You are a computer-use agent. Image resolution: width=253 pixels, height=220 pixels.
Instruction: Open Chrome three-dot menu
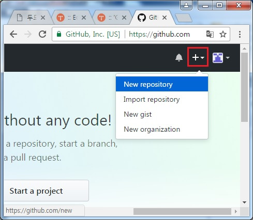pyautogui.click(x=240, y=34)
